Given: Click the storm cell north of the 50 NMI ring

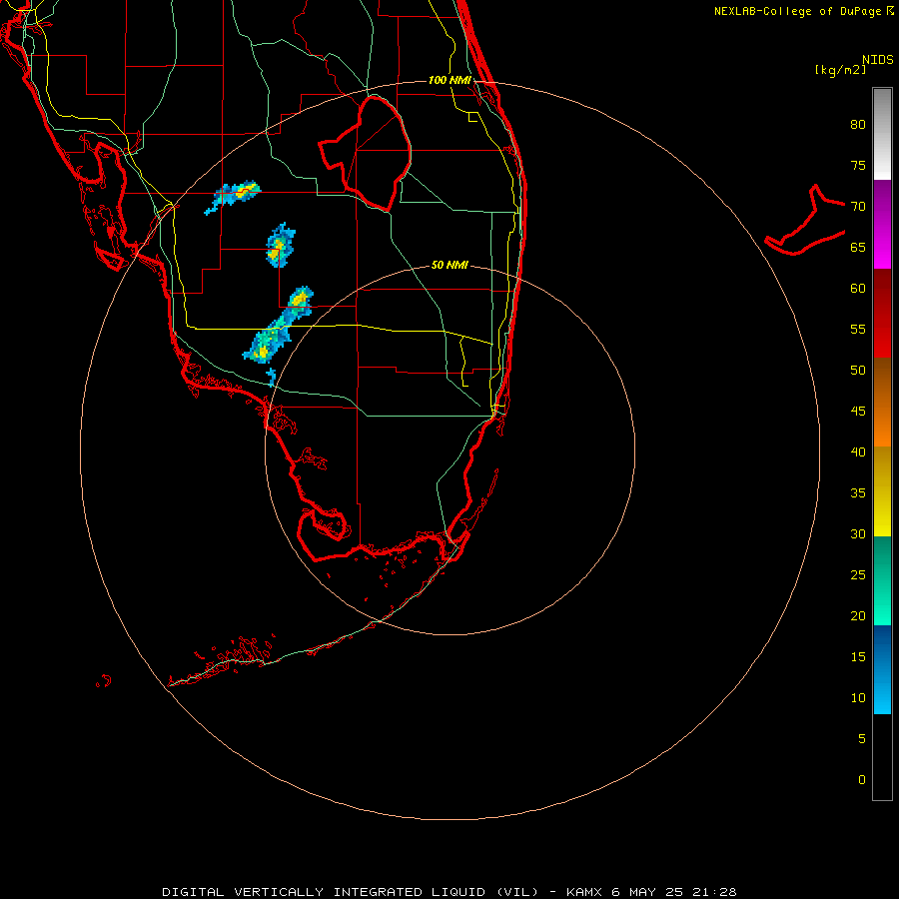Looking at the screenshot, I should pyautogui.click(x=281, y=245).
